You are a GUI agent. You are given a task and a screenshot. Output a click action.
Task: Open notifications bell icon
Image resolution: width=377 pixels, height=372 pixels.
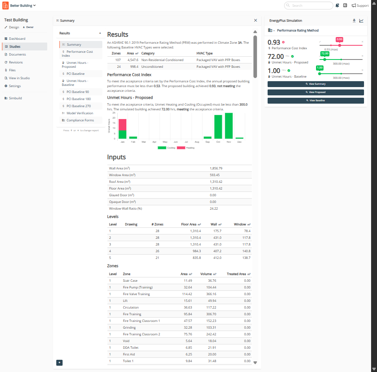click(337, 6)
